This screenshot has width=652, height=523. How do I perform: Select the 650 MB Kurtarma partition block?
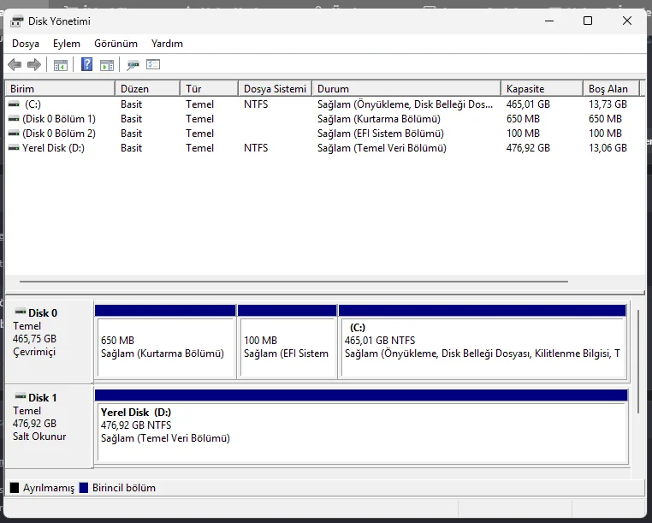[165, 347]
